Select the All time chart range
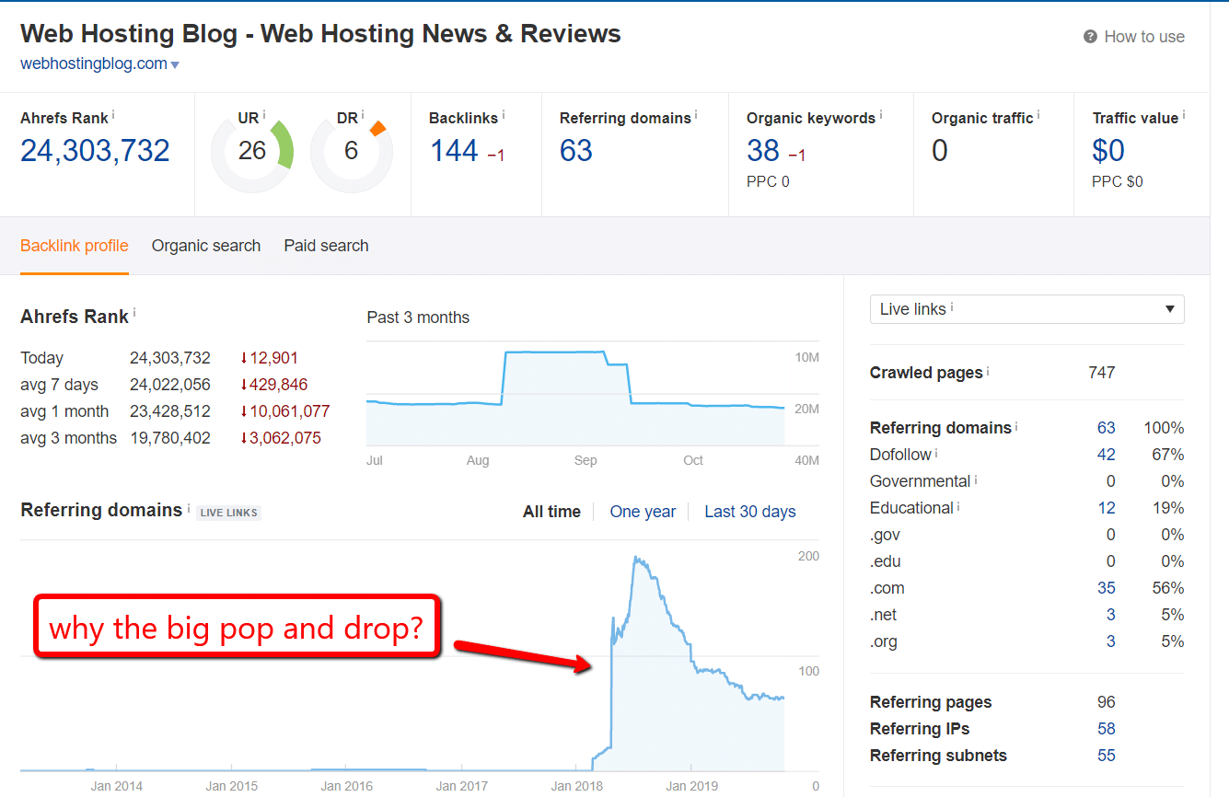 pos(551,512)
